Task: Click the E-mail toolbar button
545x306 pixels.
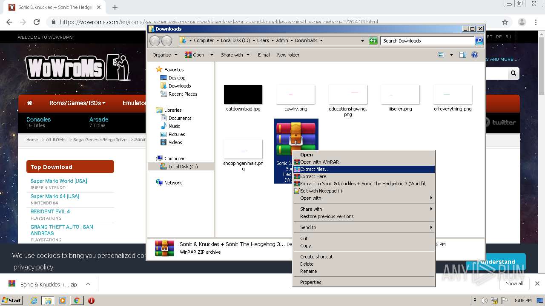Action: tap(264, 55)
